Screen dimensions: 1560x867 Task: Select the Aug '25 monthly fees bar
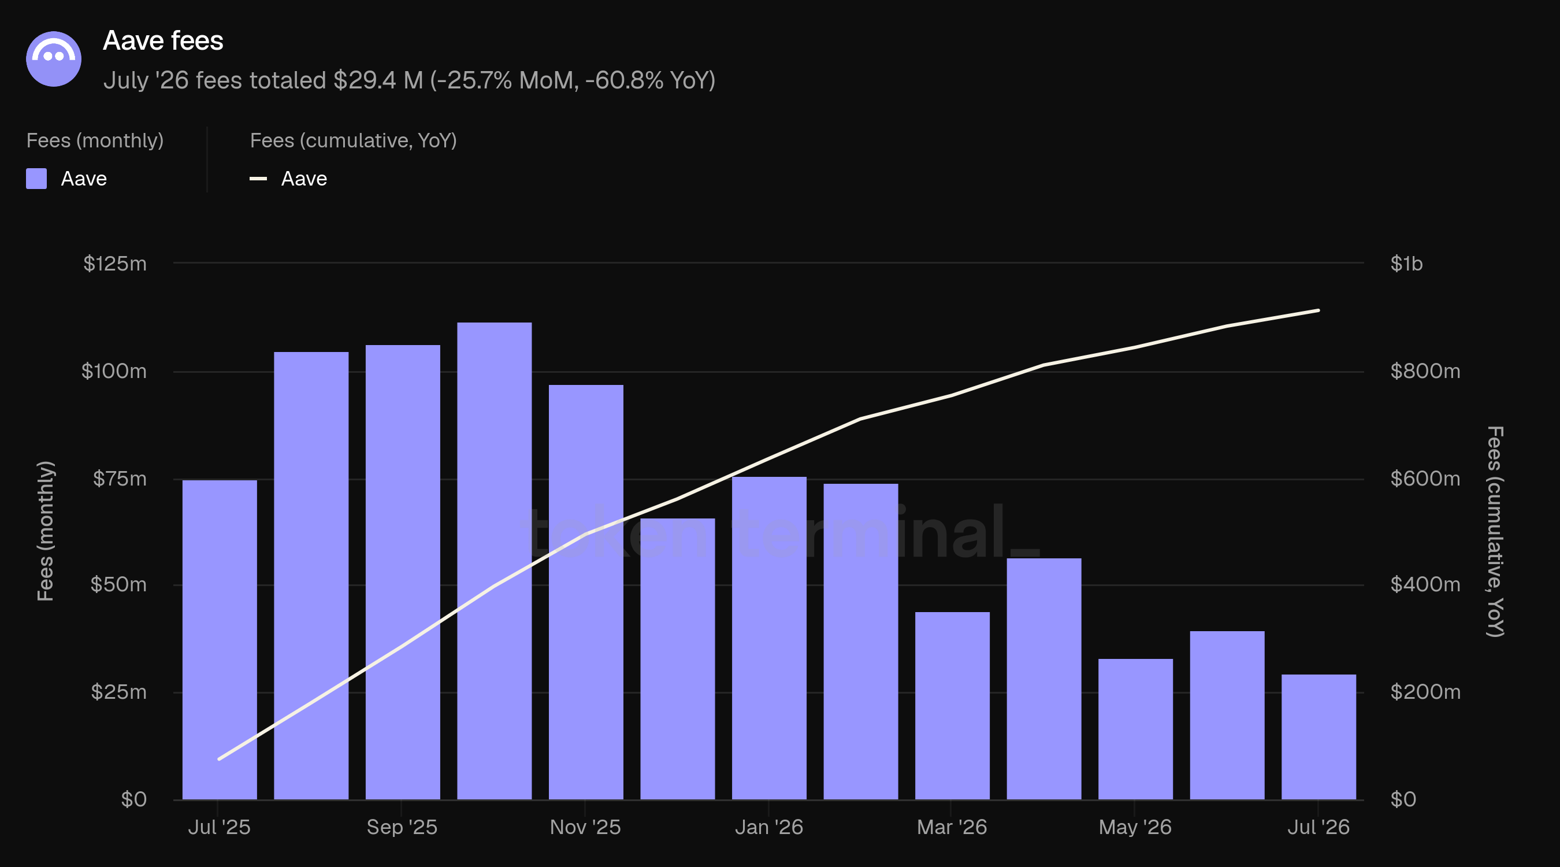point(311,576)
